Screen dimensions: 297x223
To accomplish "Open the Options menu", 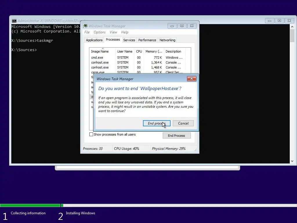I will click(100, 32).
